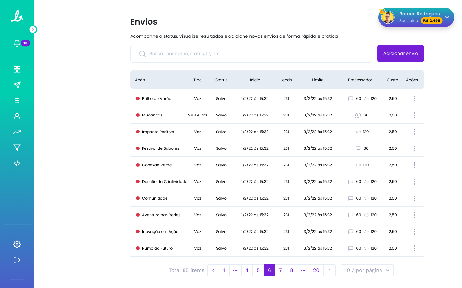The image size is (462, 288).
Task: Open the notifications bell icon
Action: 17,43
